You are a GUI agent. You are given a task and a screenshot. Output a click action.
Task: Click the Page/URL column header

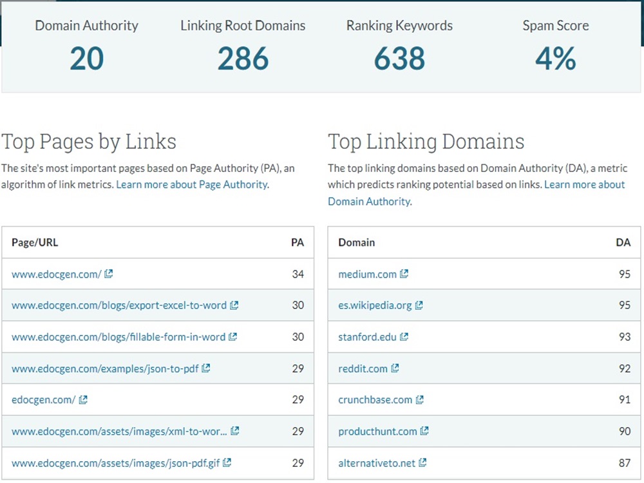click(x=35, y=242)
